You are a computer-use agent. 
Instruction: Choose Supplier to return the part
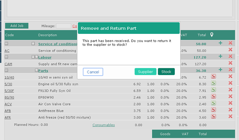pyautogui.click(x=145, y=72)
